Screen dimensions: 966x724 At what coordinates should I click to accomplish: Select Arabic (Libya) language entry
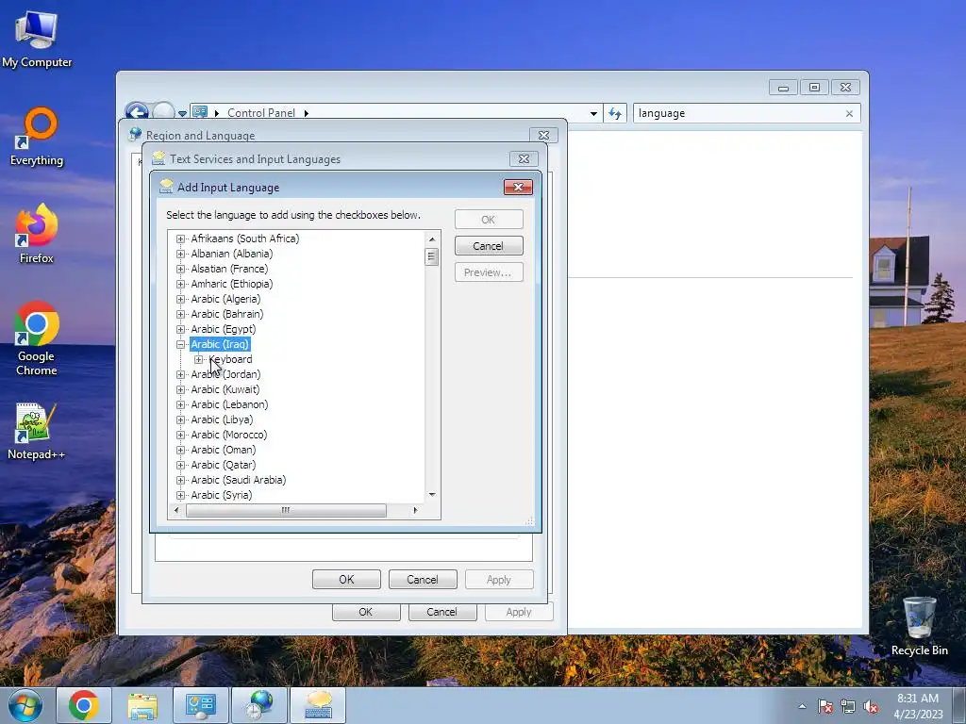click(222, 420)
